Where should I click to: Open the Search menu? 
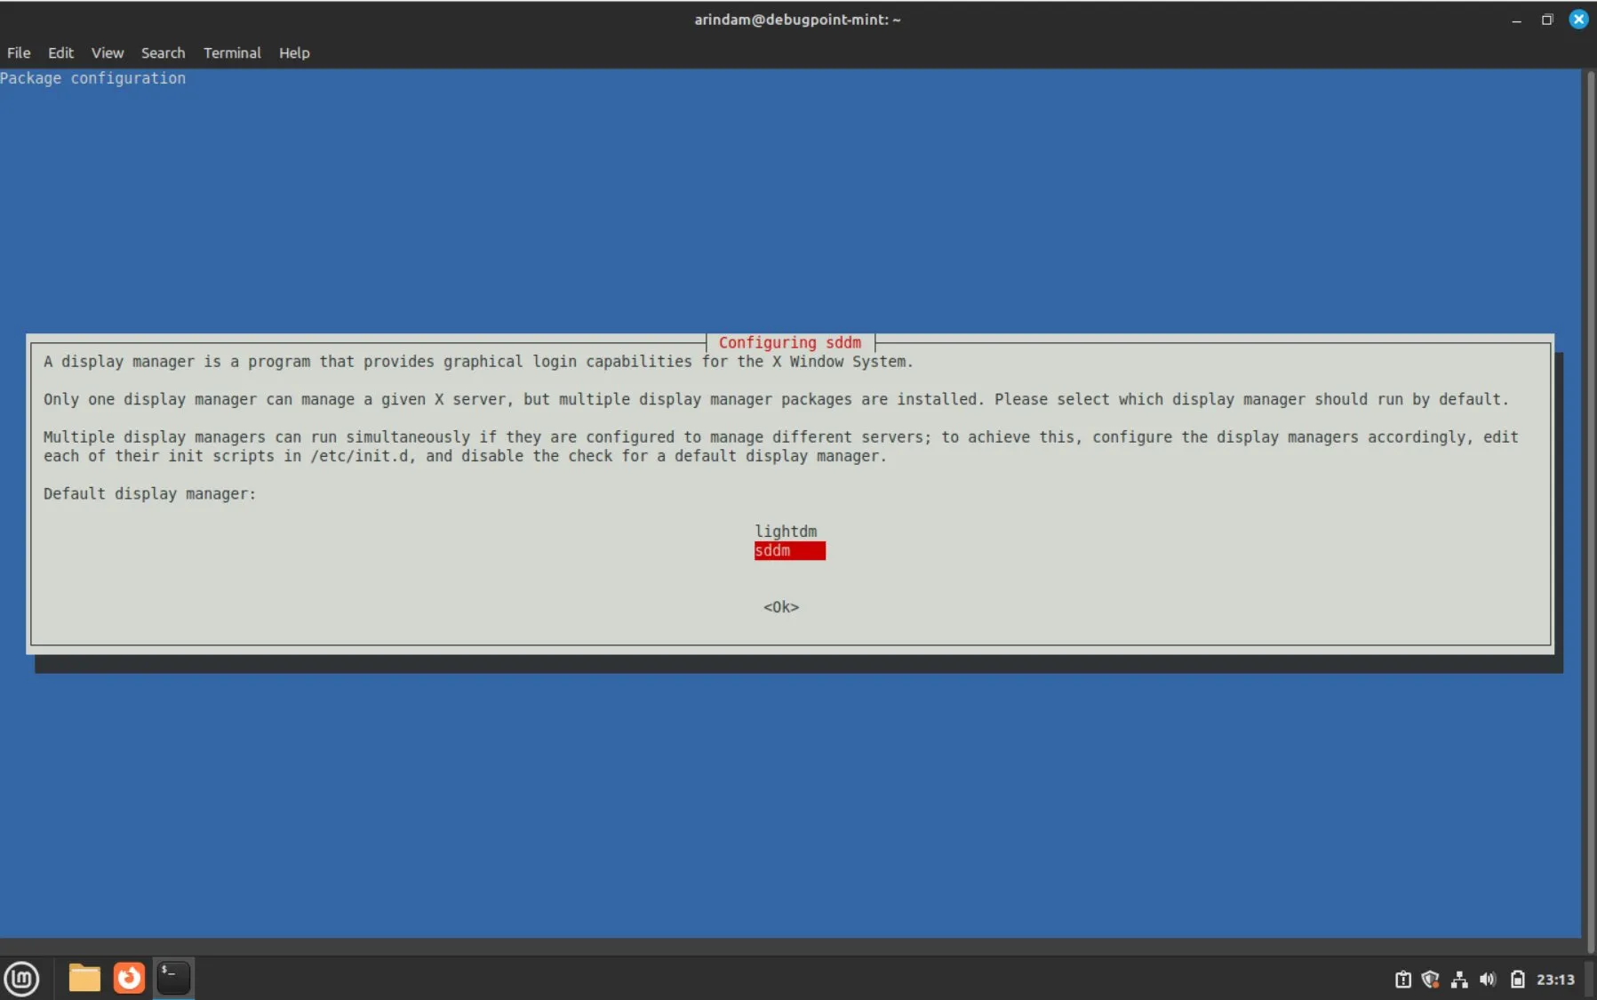click(x=163, y=52)
